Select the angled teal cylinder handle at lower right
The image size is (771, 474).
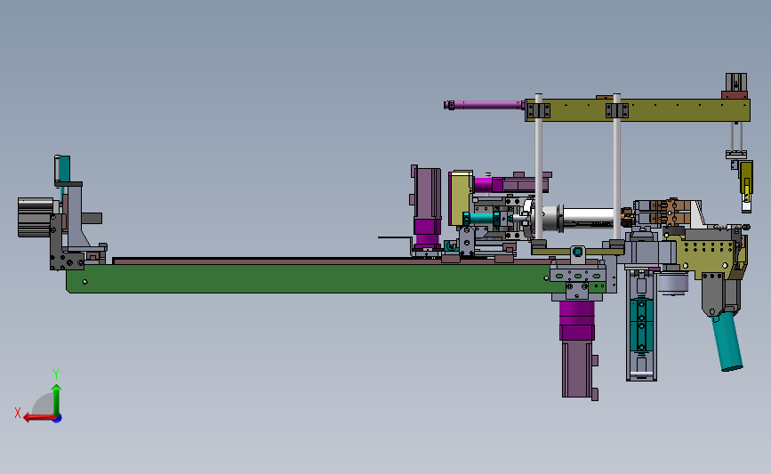(727, 341)
